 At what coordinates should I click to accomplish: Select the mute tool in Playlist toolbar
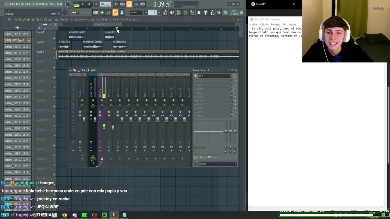tap(29, 20)
